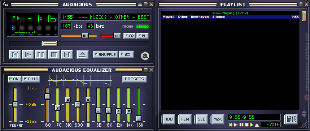Click the playlist scroll down arrow
The height and width of the screenshot is (131, 310).
304,115
